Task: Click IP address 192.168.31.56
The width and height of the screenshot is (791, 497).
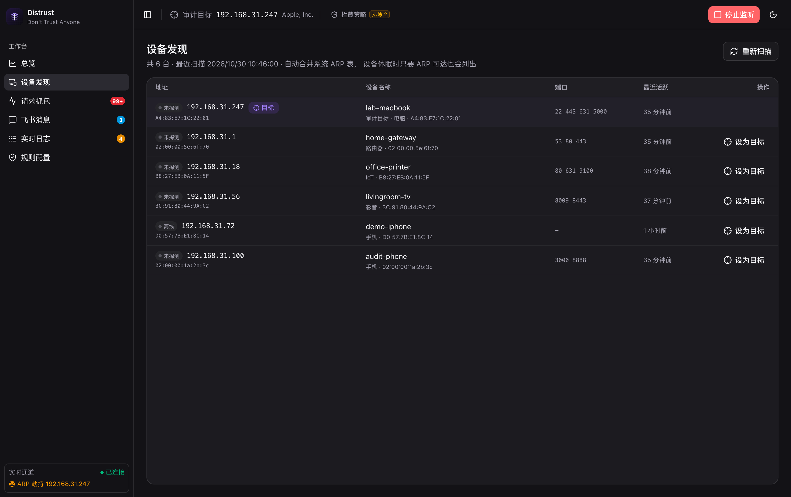Action: tap(213, 196)
